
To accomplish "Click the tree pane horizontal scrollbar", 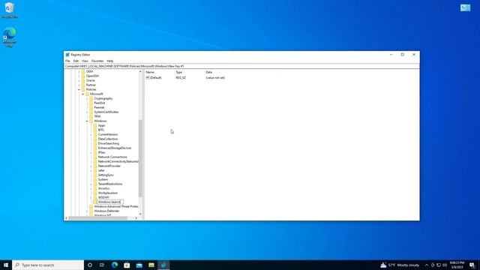I will pos(98,218).
